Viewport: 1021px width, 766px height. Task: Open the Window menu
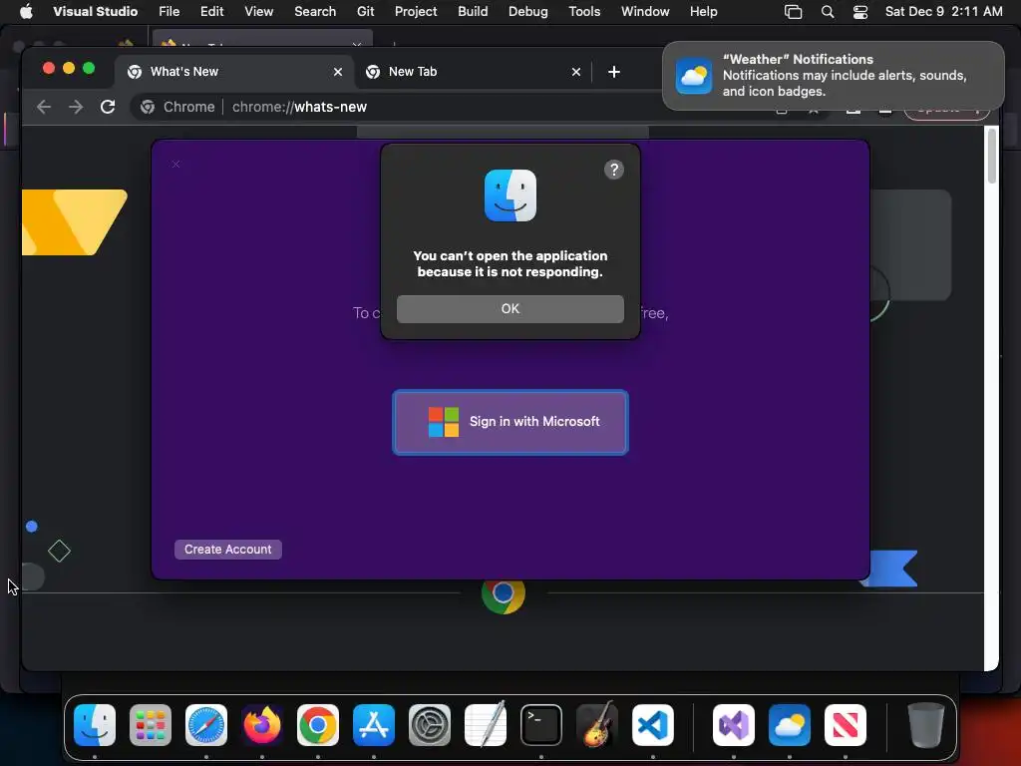pyautogui.click(x=645, y=11)
